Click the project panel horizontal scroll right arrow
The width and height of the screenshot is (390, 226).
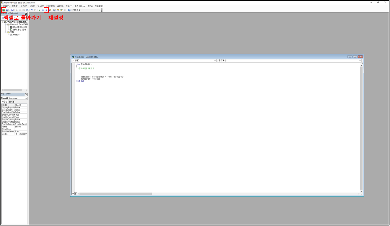(26, 90)
